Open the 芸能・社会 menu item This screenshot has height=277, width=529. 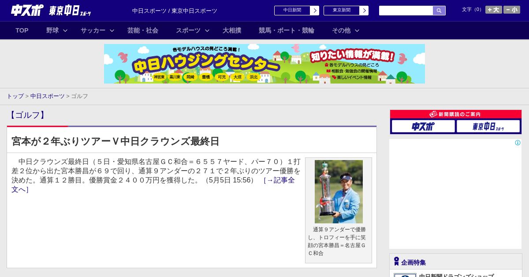[x=143, y=30]
